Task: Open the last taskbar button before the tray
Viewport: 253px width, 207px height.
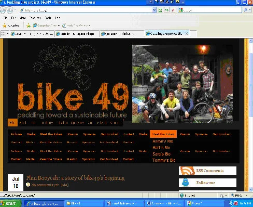Action: point(204,203)
